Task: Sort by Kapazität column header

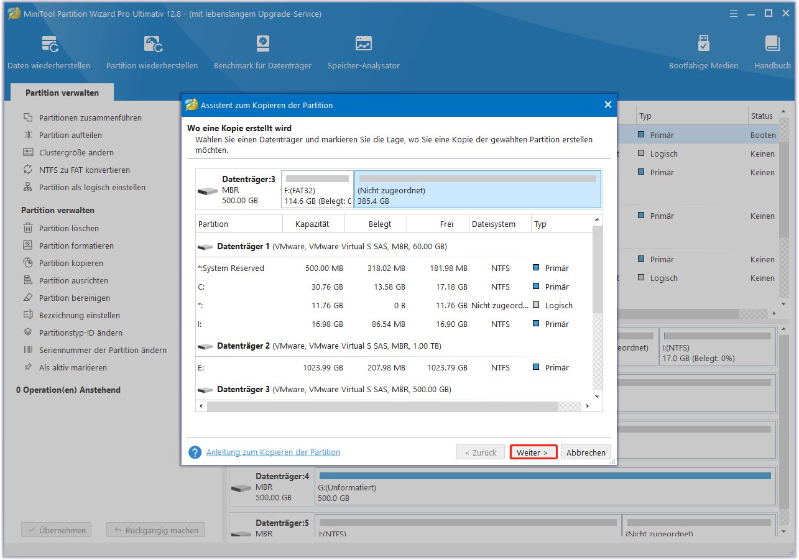Action: [313, 224]
